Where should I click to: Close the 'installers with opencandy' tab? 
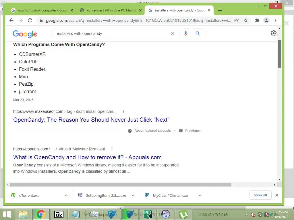(209, 10)
